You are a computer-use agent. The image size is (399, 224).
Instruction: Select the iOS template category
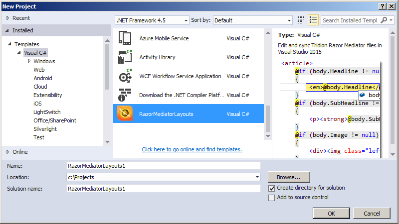tap(37, 104)
